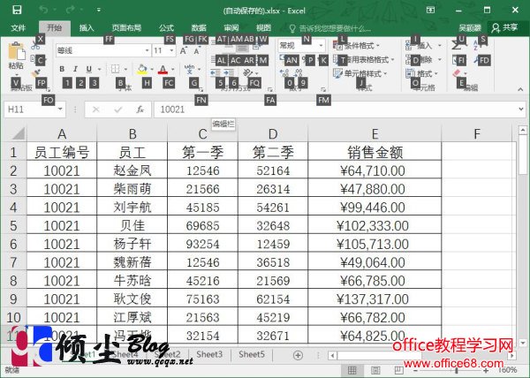Switch to Page Layout view in the status bar
The image size is (530, 378).
point(375,370)
